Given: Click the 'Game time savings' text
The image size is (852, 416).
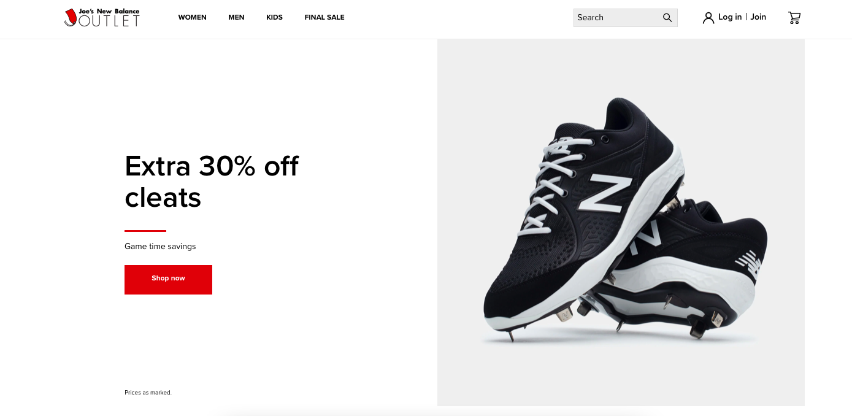Looking at the screenshot, I should pos(160,246).
